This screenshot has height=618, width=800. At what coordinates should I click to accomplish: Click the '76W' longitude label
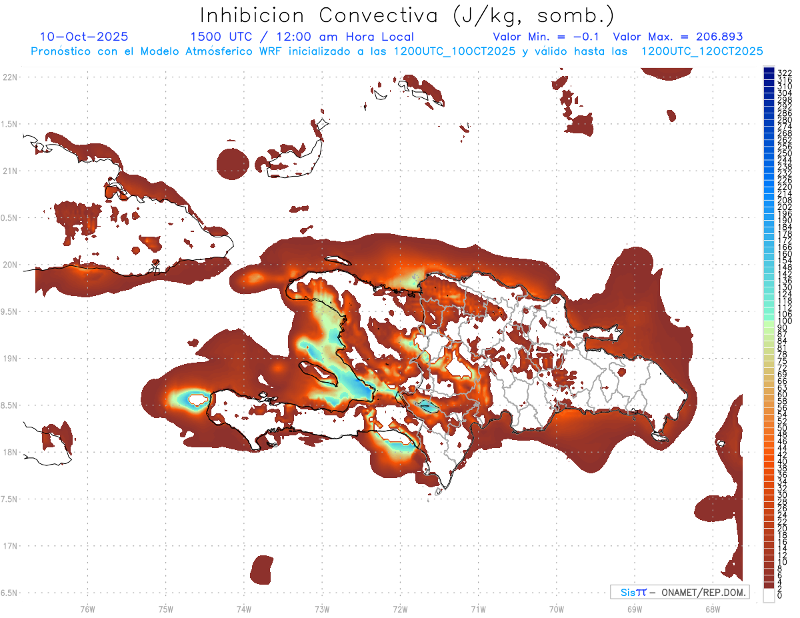pos(87,609)
